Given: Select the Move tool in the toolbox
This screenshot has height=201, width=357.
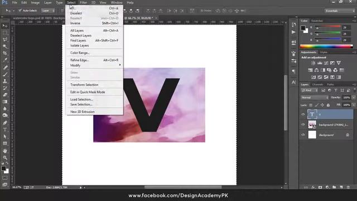Looking at the screenshot, I should pos(5,26).
